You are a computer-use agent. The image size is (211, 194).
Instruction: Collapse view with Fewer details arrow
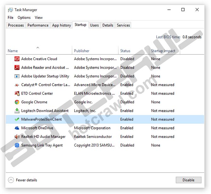click(11, 180)
